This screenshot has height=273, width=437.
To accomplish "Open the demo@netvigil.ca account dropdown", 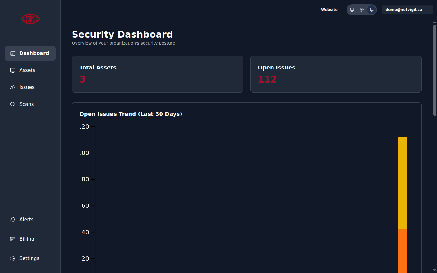I will tap(407, 10).
